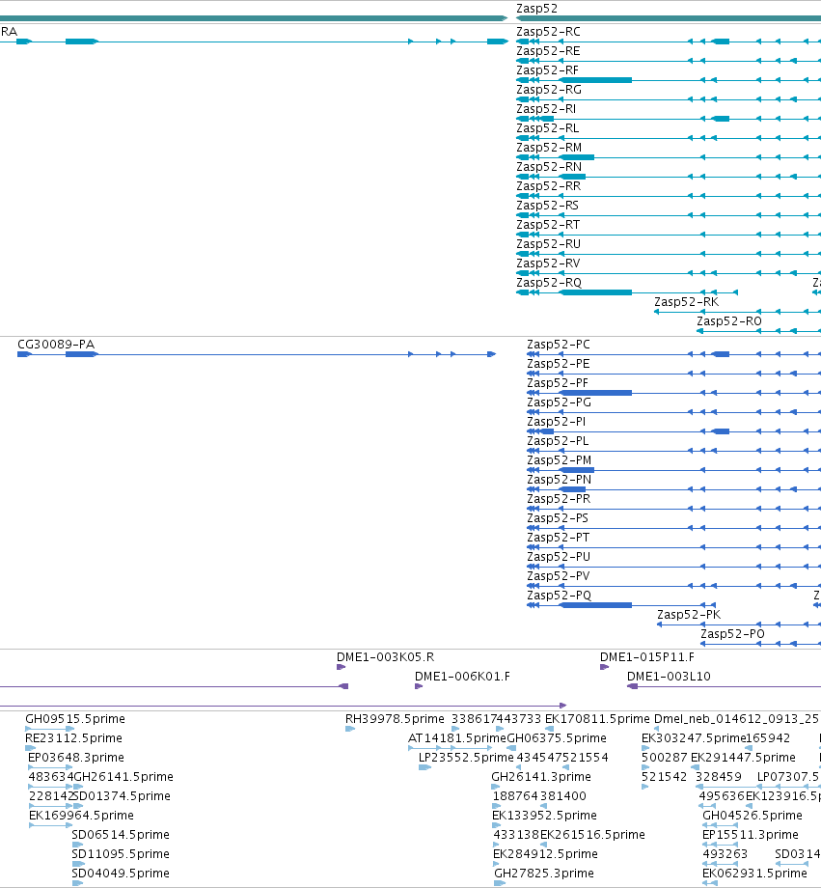Screen dimensions: 821x888
Task: Select the Zasp52-PU protein label
Action: [x=559, y=556]
